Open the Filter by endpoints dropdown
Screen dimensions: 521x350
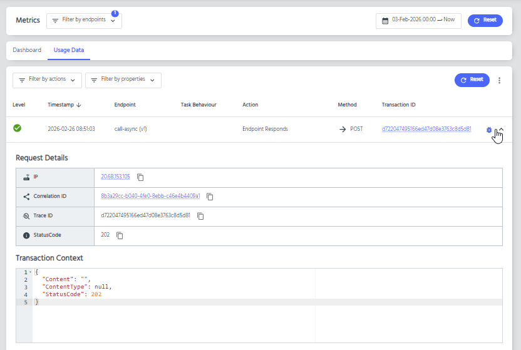(x=84, y=21)
